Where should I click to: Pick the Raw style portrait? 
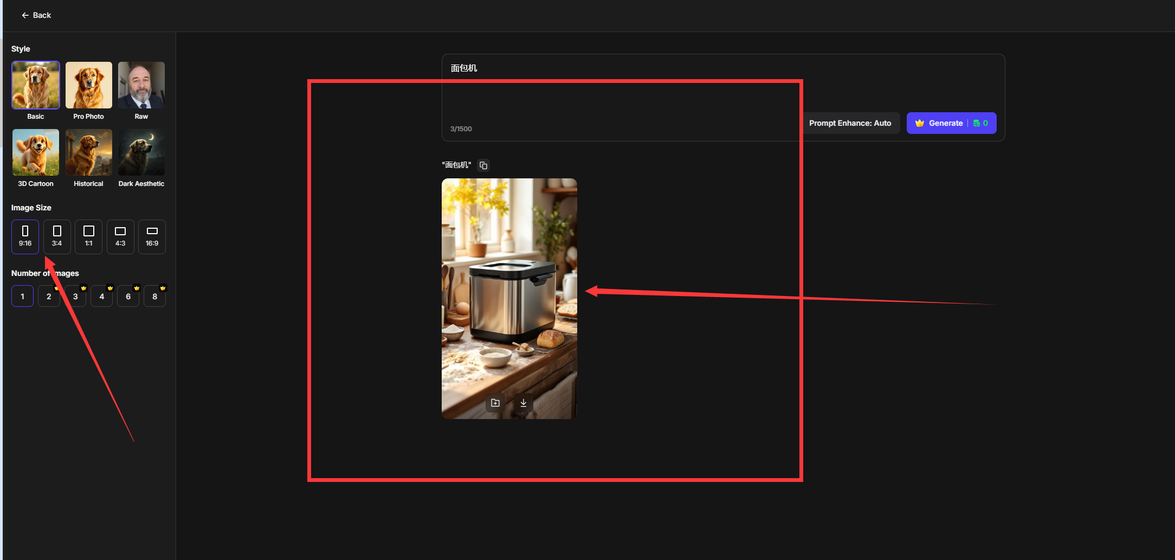pyautogui.click(x=141, y=85)
